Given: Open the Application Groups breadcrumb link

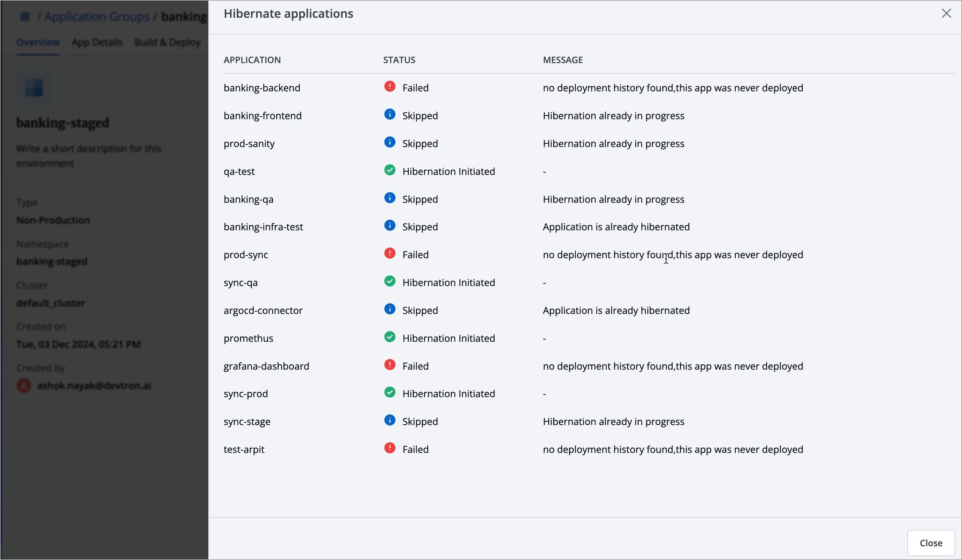Looking at the screenshot, I should pyautogui.click(x=97, y=17).
